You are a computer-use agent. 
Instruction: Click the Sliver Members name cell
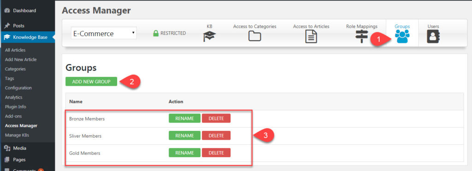click(85, 136)
